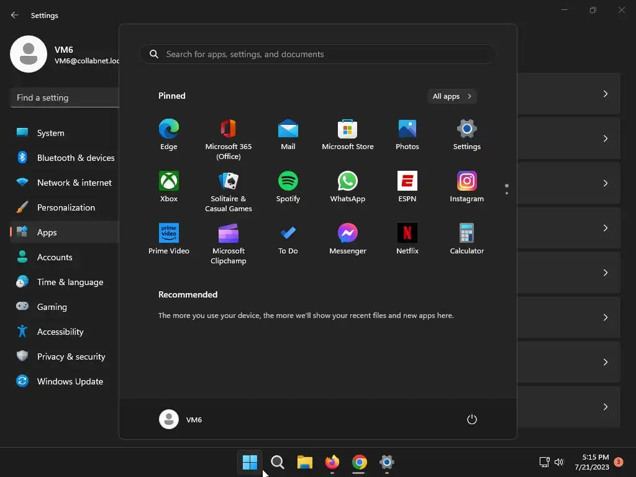Open Microsoft Clipchamp
Screen dimensions: 636x477
pyautogui.click(x=229, y=243)
